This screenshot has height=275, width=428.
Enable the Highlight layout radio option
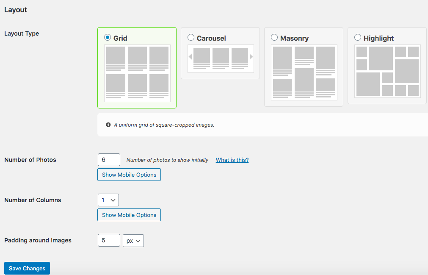coord(358,38)
